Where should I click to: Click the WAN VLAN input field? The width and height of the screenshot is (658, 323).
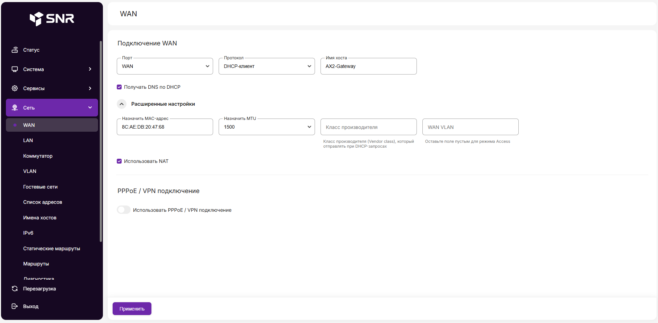click(x=470, y=127)
